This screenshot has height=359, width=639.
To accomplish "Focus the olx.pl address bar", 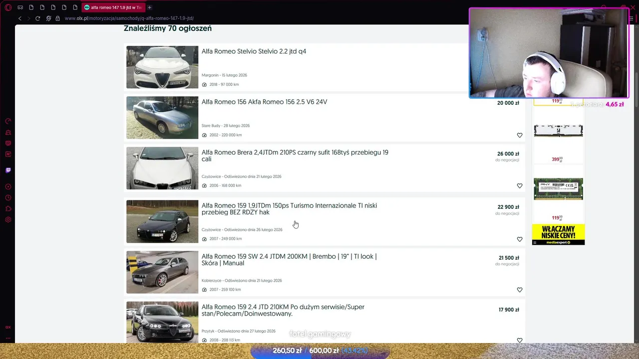I will tap(130, 18).
